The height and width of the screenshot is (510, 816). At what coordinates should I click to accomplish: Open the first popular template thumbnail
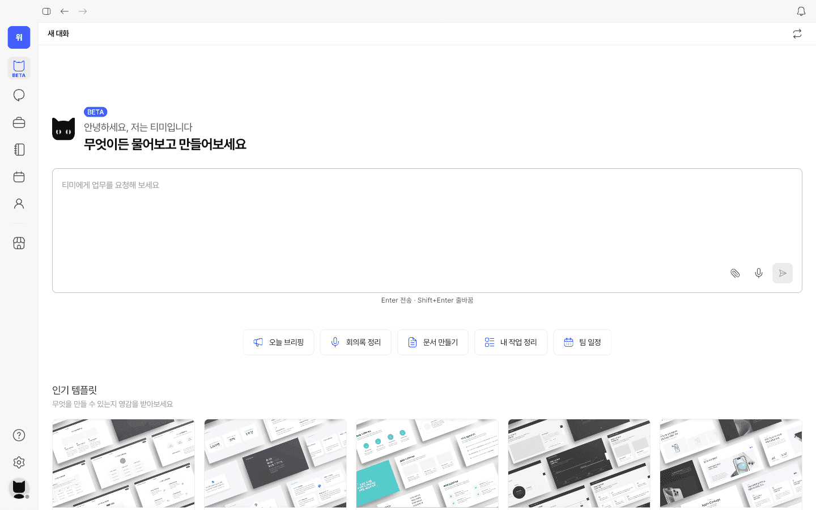[124, 464]
